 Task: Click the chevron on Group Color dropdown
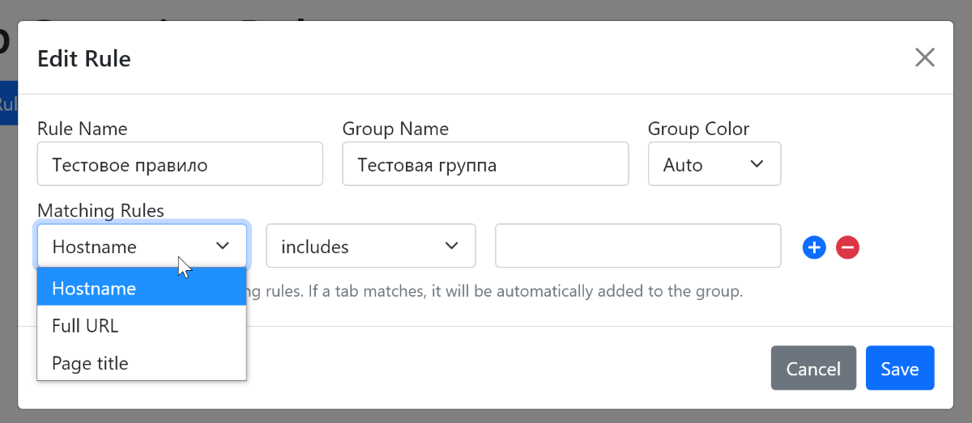point(757,164)
